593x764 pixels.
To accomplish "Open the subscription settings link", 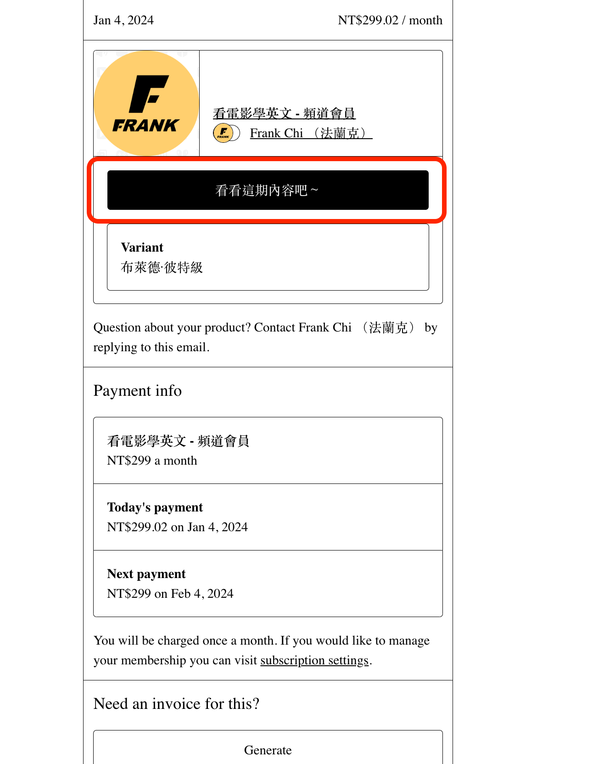I will pos(314,660).
